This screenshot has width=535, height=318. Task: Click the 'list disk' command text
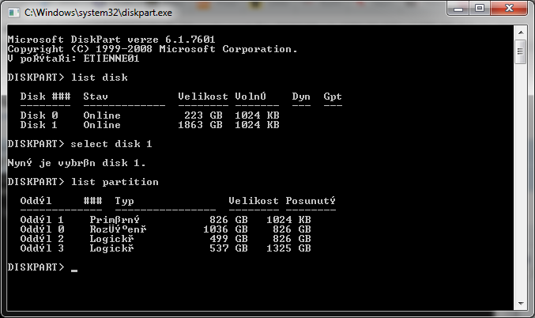point(99,78)
